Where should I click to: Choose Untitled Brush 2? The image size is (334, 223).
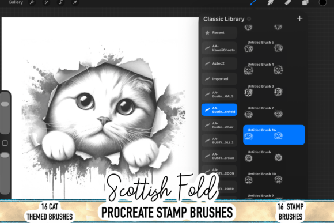[274, 112]
